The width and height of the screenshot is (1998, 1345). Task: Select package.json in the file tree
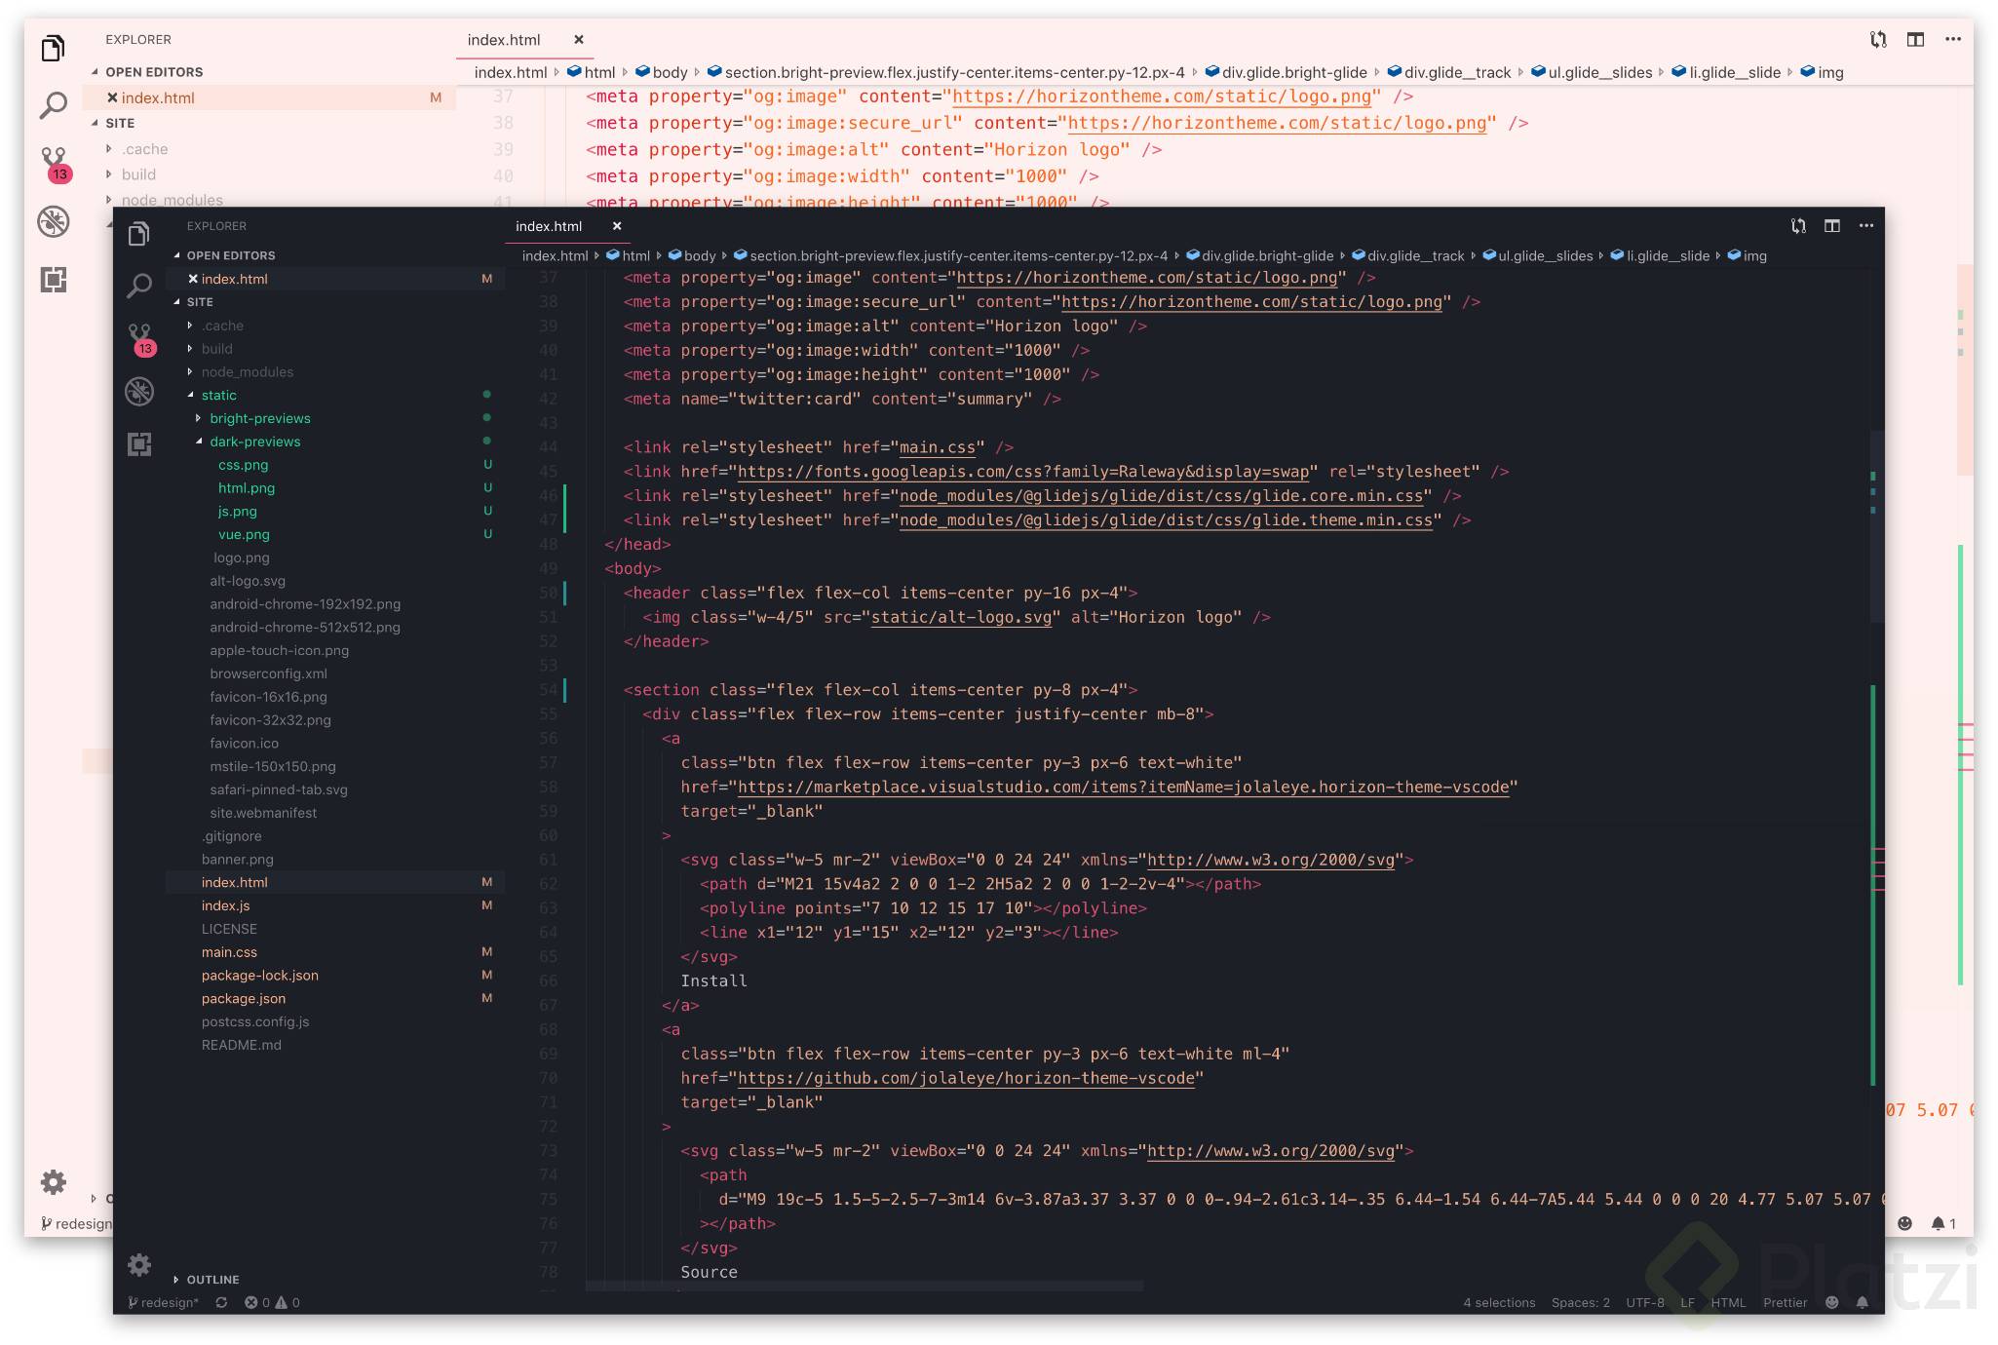[244, 998]
